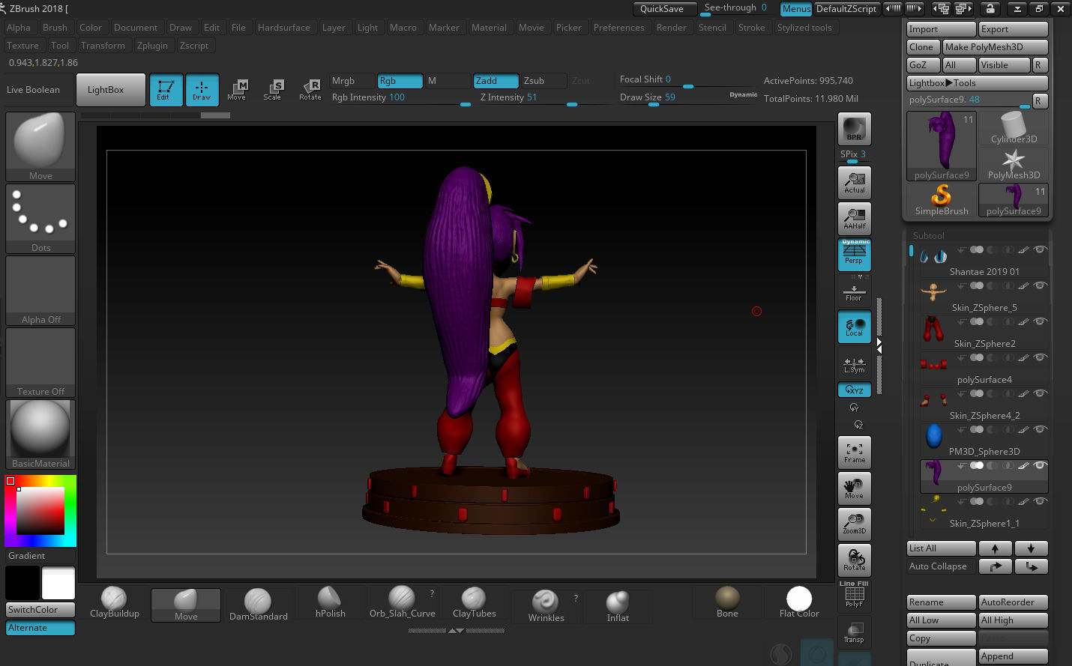Open Lightbox Tools browser
This screenshot has height=666, width=1072.
click(x=978, y=83)
